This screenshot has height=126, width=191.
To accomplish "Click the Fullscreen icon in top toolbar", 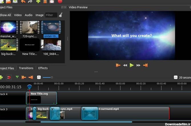I will pyautogui.click(x=52, y=1).
